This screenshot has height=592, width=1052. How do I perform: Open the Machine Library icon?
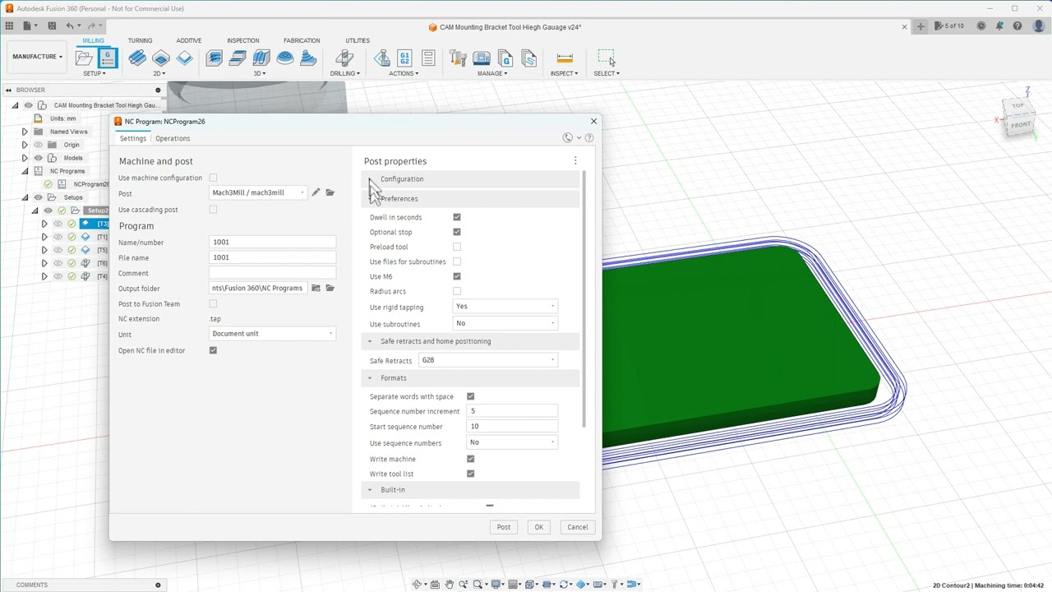[x=482, y=58]
